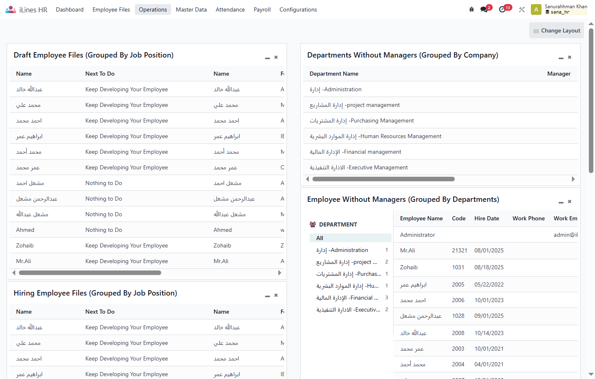Open the conversations chat icon
Viewport: 595px width, 379px height.
(x=484, y=9)
